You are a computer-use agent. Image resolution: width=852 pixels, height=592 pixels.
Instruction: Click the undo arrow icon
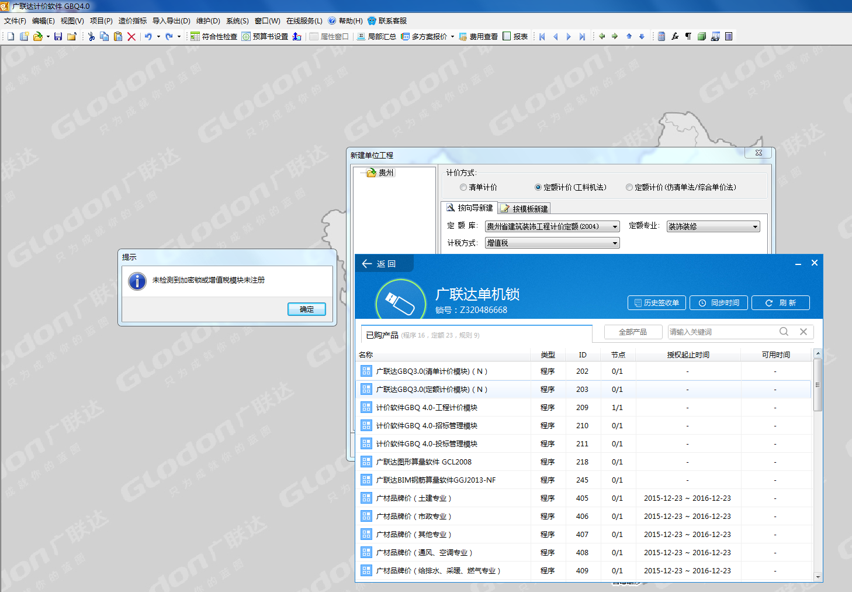point(148,36)
